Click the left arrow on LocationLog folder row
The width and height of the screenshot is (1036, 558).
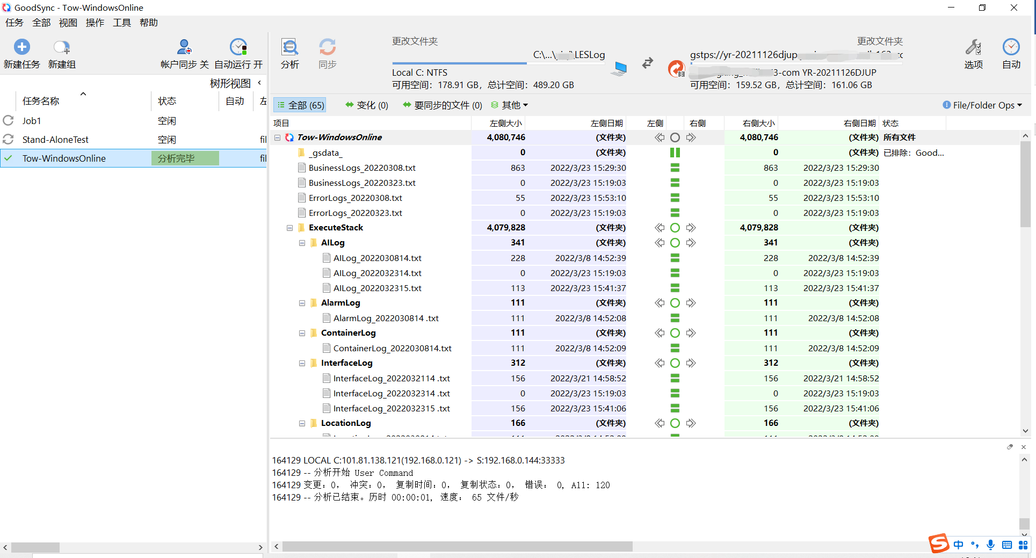click(660, 423)
